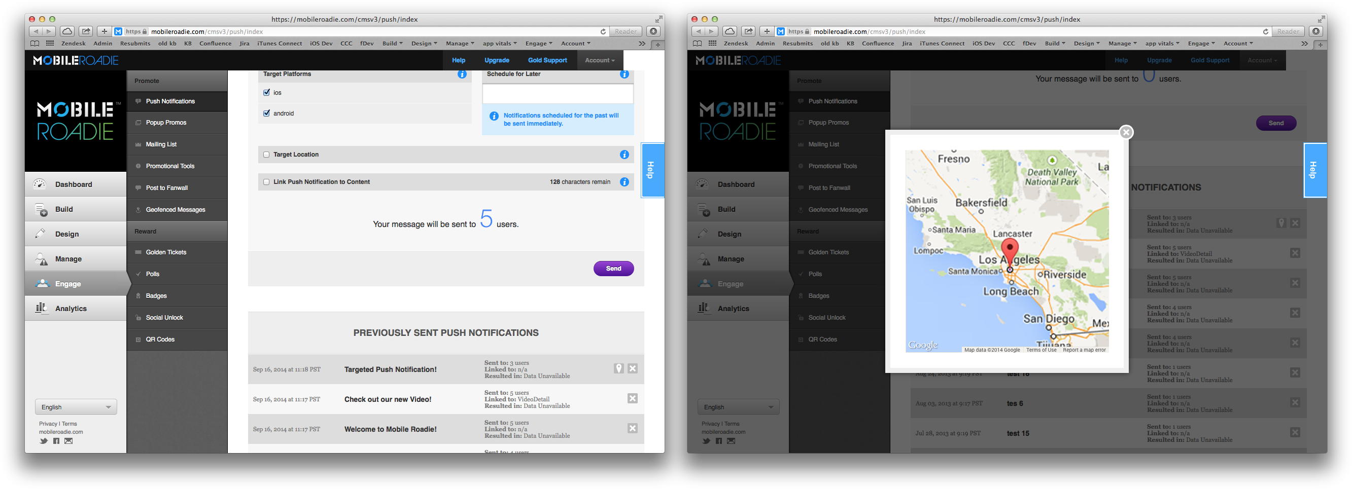1352x489 pixels.
Task: Open Zendesk bookmark in left window
Action: (74, 44)
